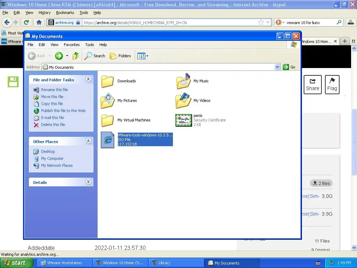Viewport: 357px width, 268px height.
Task: Open the new tab plus button
Action: [x=345, y=41]
